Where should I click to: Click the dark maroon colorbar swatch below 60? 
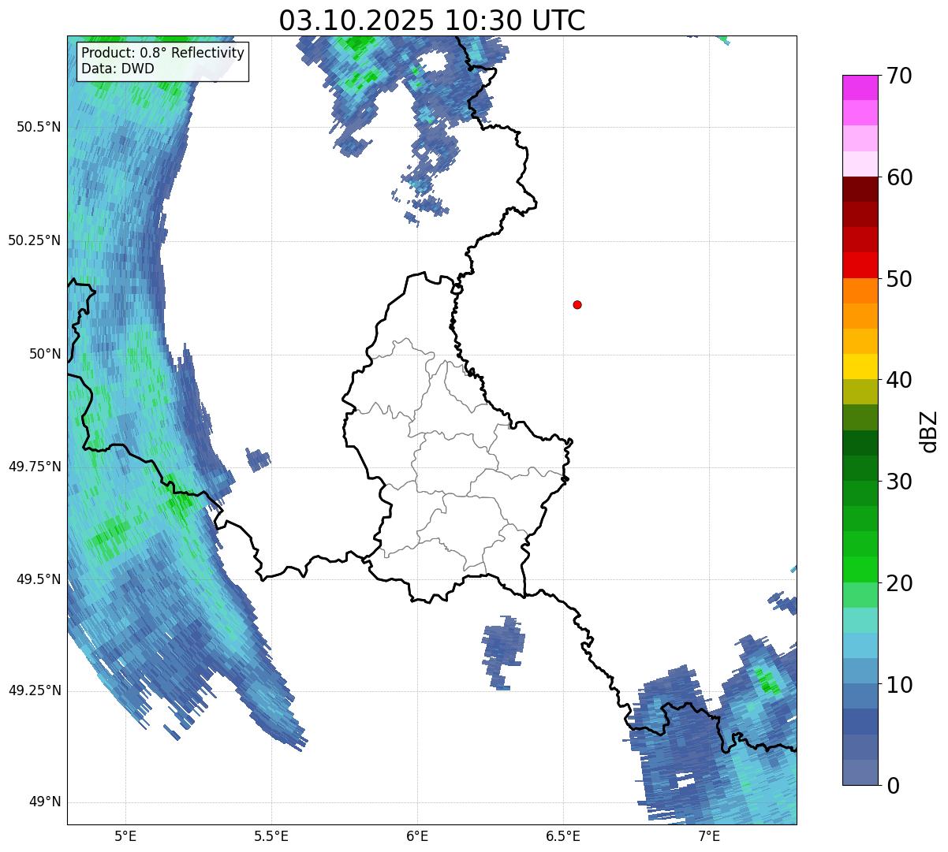(860, 189)
